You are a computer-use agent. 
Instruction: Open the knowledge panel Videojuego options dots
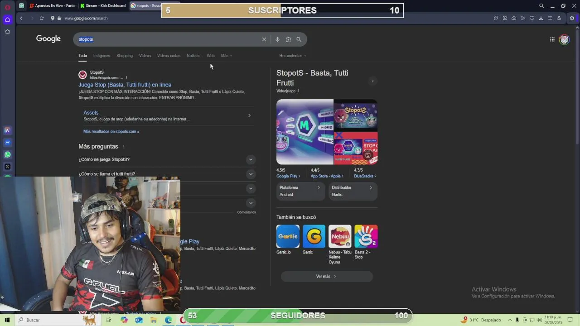[298, 91]
